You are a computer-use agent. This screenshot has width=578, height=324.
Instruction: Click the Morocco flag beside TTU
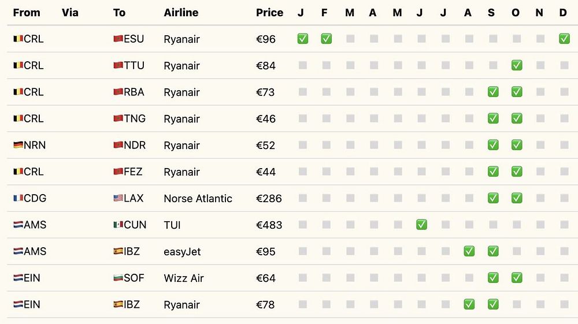(118, 66)
